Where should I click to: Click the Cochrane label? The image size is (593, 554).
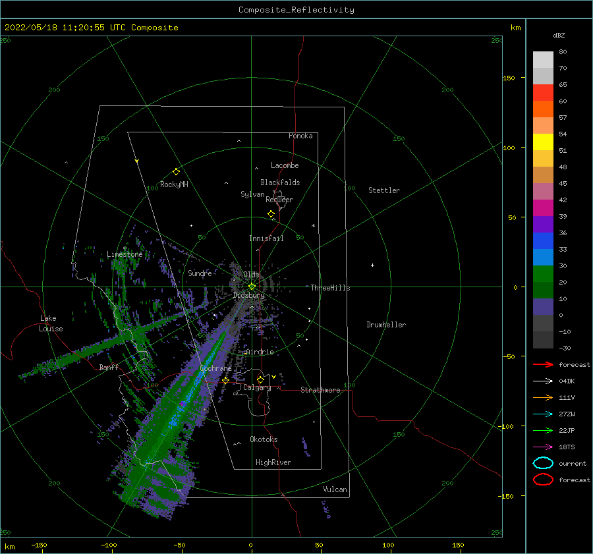[x=215, y=368]
